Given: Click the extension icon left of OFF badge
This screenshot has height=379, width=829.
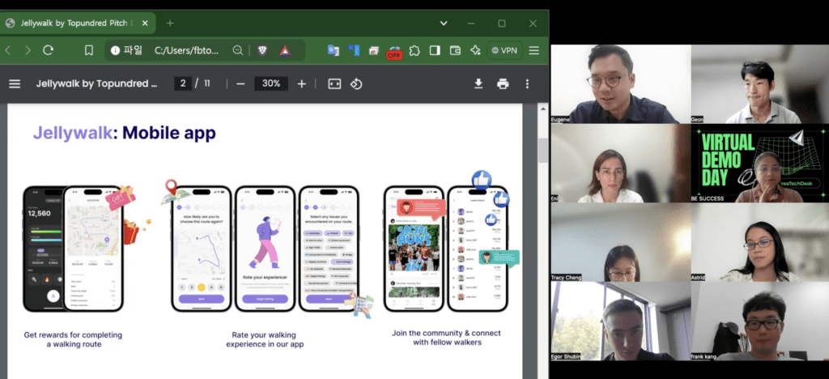Looking at the screenshot, I should (374, 51).
